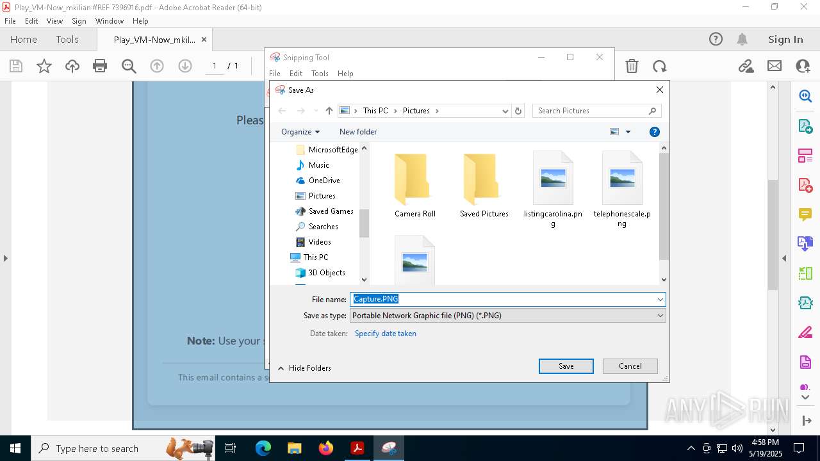Open Firefox from the taskbar
Screen dimensions: 820x461
pos(326,448)
